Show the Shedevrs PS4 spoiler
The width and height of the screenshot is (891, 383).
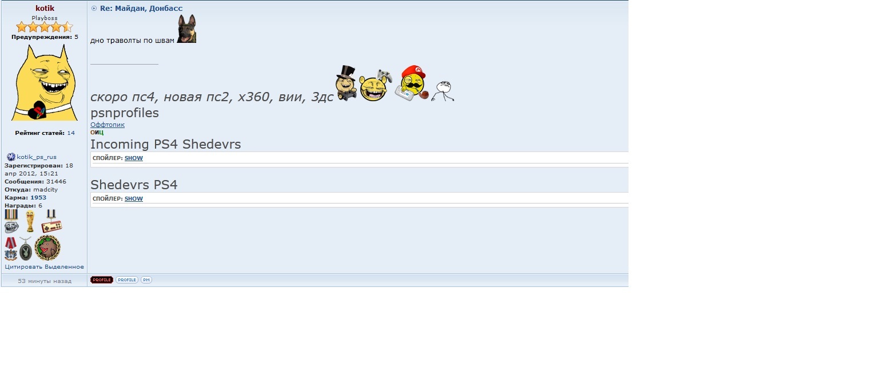coord(134,199)
